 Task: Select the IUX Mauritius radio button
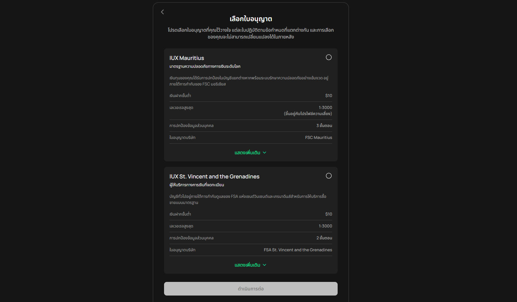coord(328,57)
